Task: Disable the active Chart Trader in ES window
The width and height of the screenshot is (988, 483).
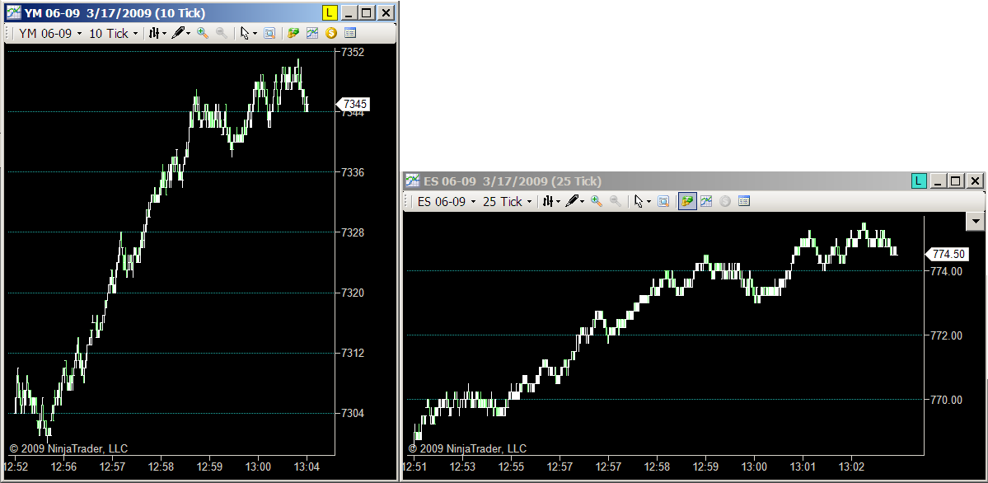Action: (x=687, y=201)
